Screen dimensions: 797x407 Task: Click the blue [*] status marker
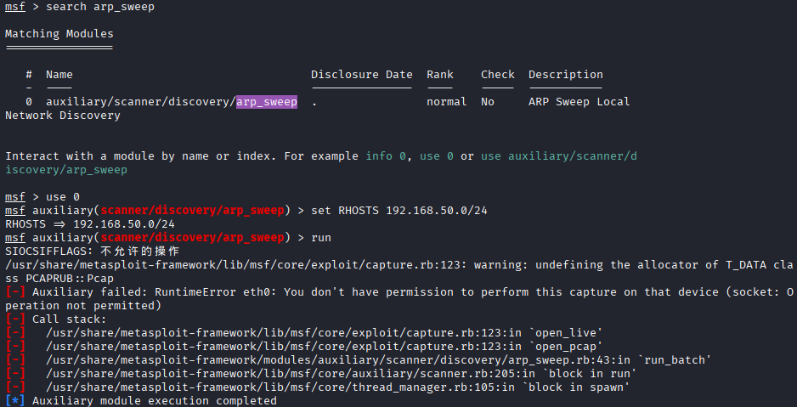[15, 401]
